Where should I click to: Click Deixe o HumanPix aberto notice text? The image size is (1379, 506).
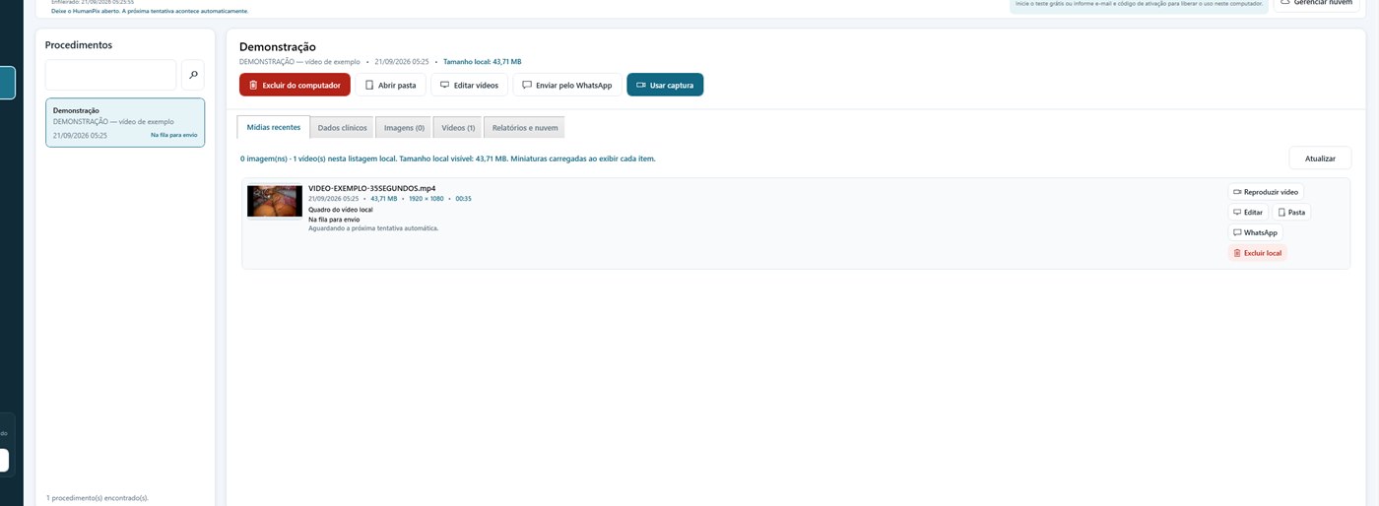(150, 11)
